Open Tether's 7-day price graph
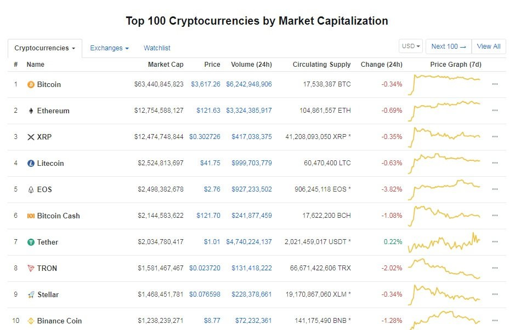 click(x=444, y=242)
